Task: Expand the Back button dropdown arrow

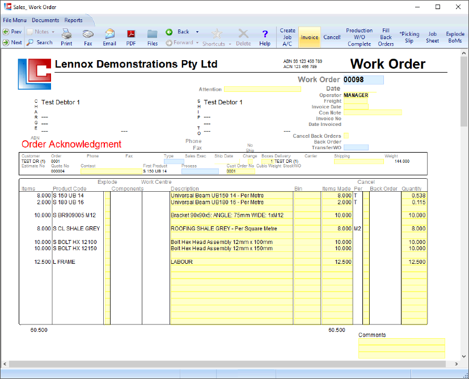Action: [197, 32]
